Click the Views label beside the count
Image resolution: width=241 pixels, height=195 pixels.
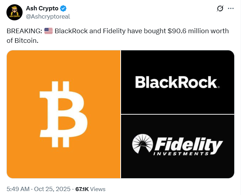click(x=98, y=189)
